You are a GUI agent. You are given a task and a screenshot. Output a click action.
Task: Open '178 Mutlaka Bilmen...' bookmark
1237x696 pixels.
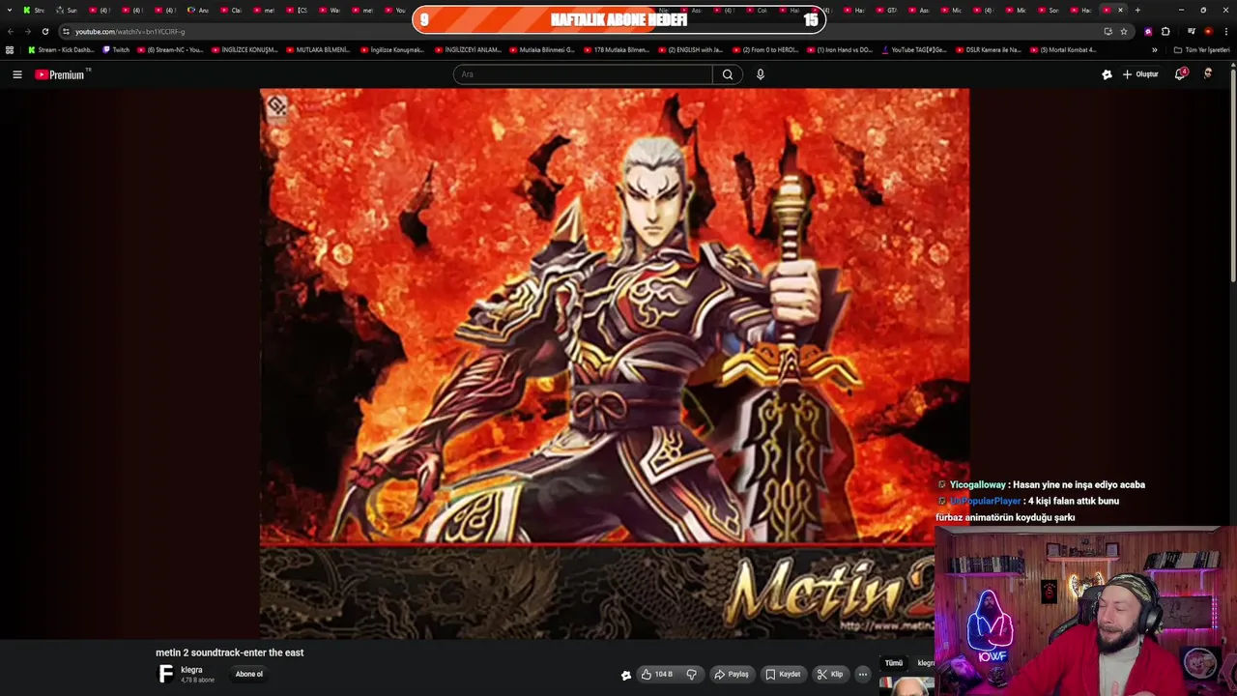coord(617,50)
